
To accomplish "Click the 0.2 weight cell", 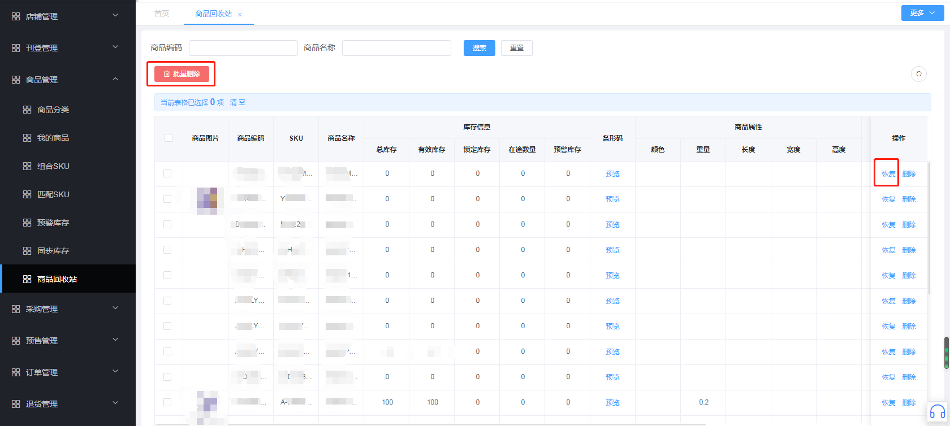I will tap(703, 402).
